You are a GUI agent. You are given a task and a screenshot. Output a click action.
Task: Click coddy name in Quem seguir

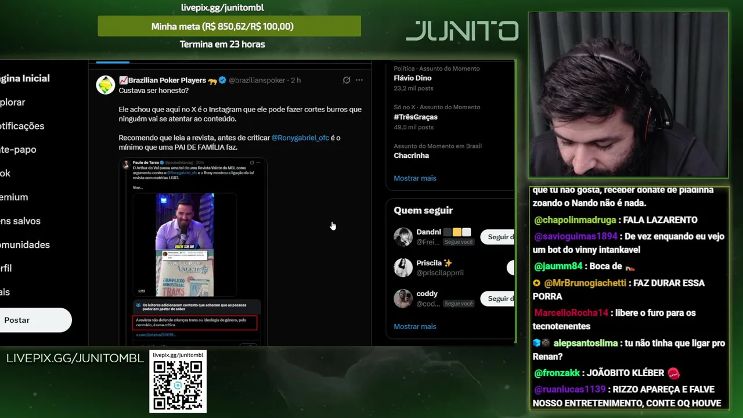click(x=427, y=293)
